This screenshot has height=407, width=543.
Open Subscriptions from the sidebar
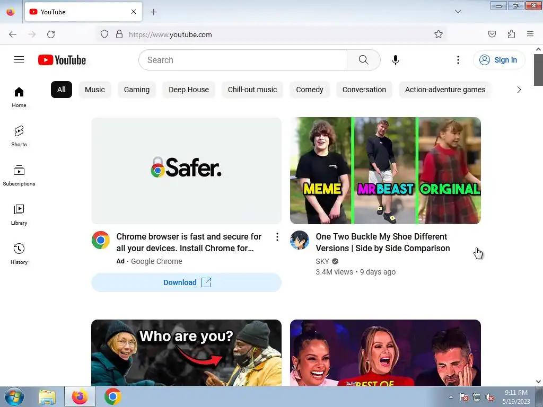(19, 176)
